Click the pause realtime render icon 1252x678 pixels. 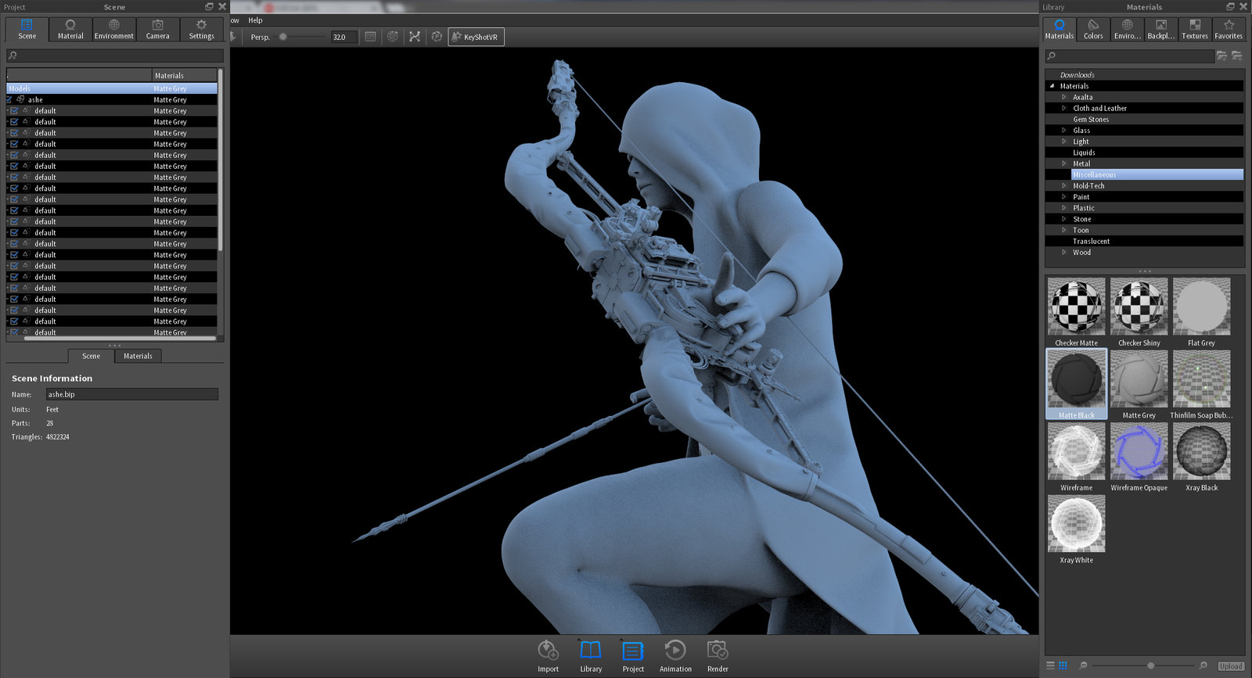[x=437, y=37]
